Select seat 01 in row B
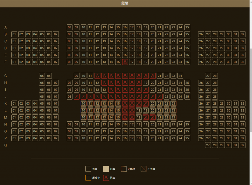252x185 pixels. pos(14,34)
